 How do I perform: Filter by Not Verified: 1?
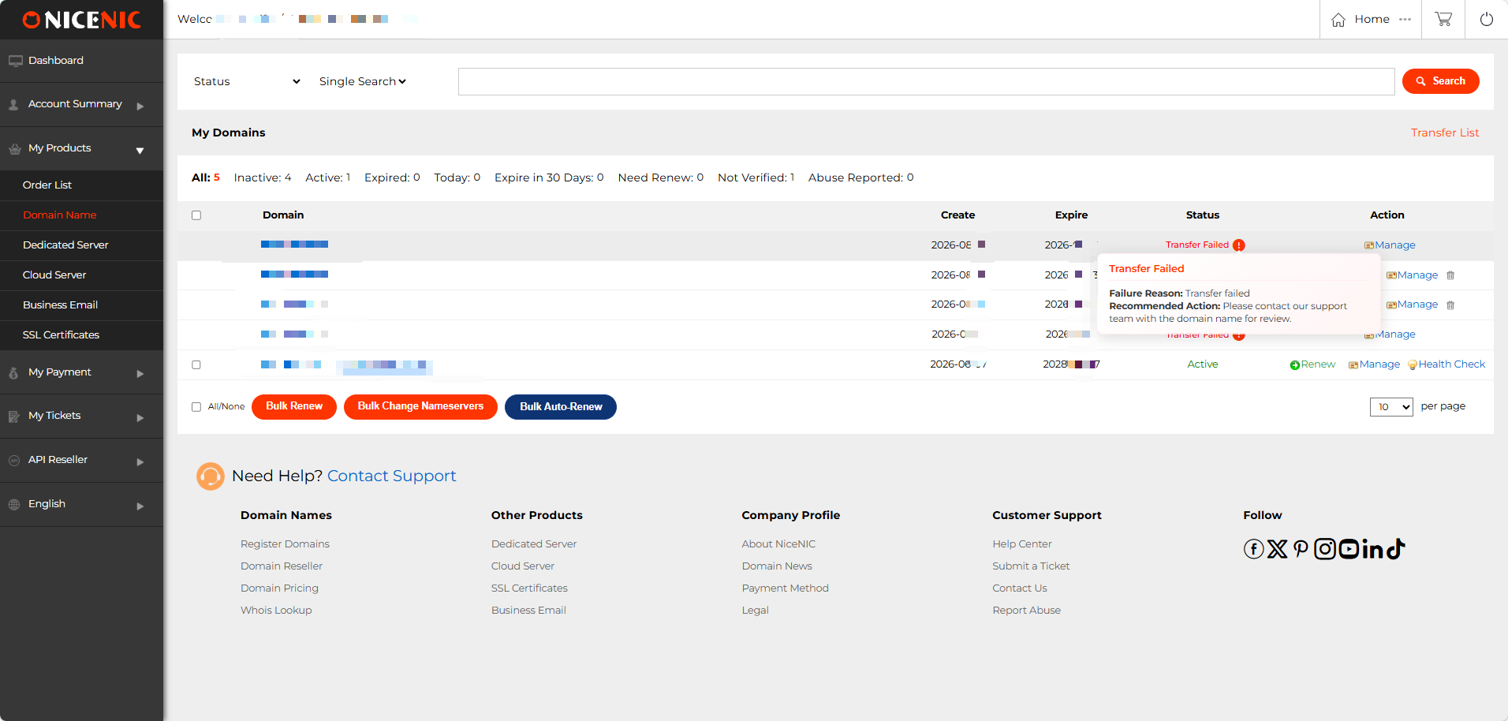(756, 177)
